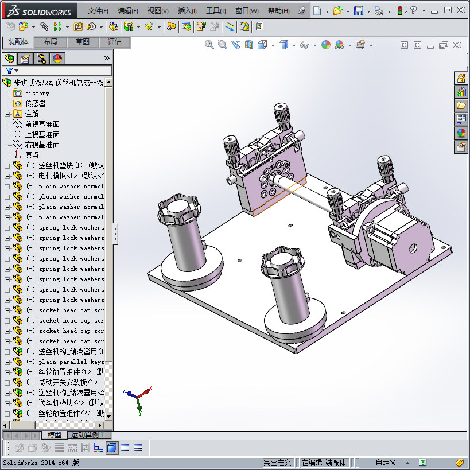This screenshot has width=470, height=470.
Task: Open the Design Library task pane
Action: [461, 92]
